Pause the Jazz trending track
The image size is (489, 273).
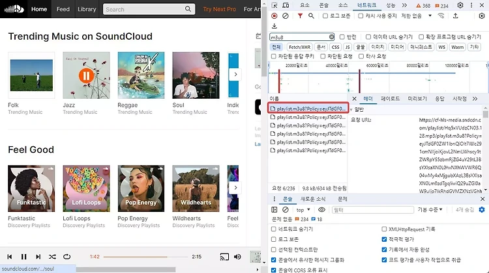point(86,75)
